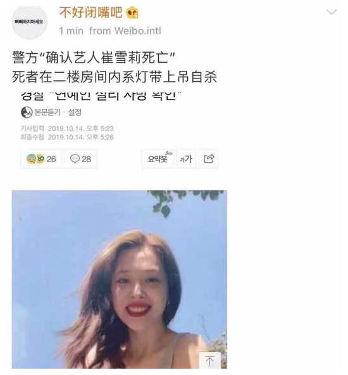
Task: Open the embedded Korean news article screenshot
Action: click(x=120, y=130)
